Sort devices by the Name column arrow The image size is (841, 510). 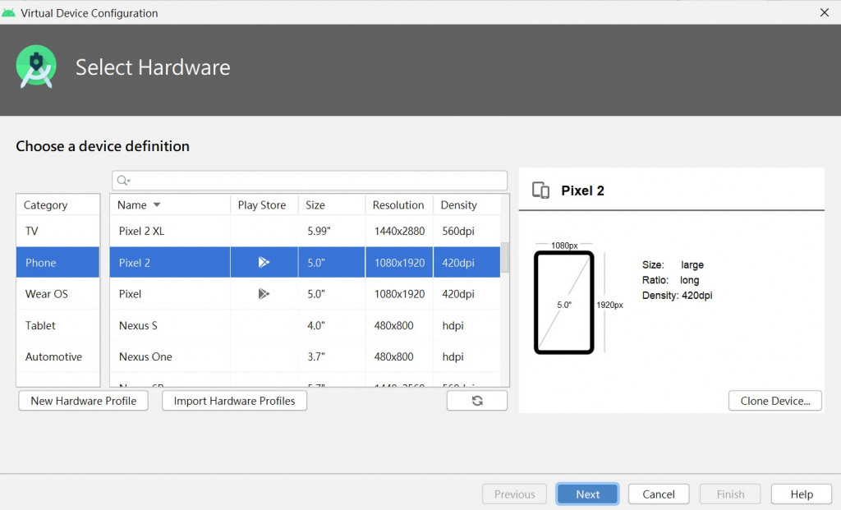click(x=157, y=204)
